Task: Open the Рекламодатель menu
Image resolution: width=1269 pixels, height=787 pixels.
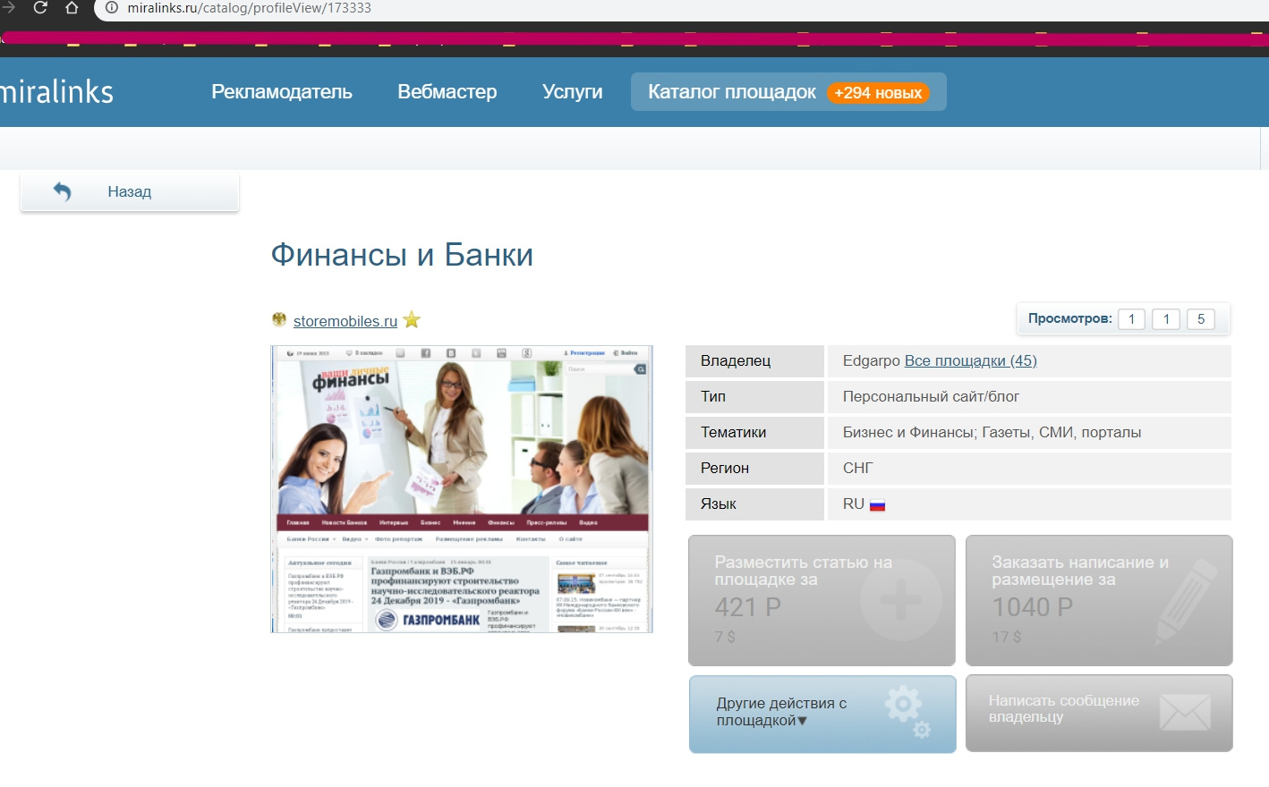Action: [x=282, y=92]
